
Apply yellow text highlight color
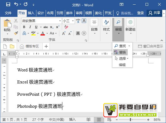[x=33, y=33]
